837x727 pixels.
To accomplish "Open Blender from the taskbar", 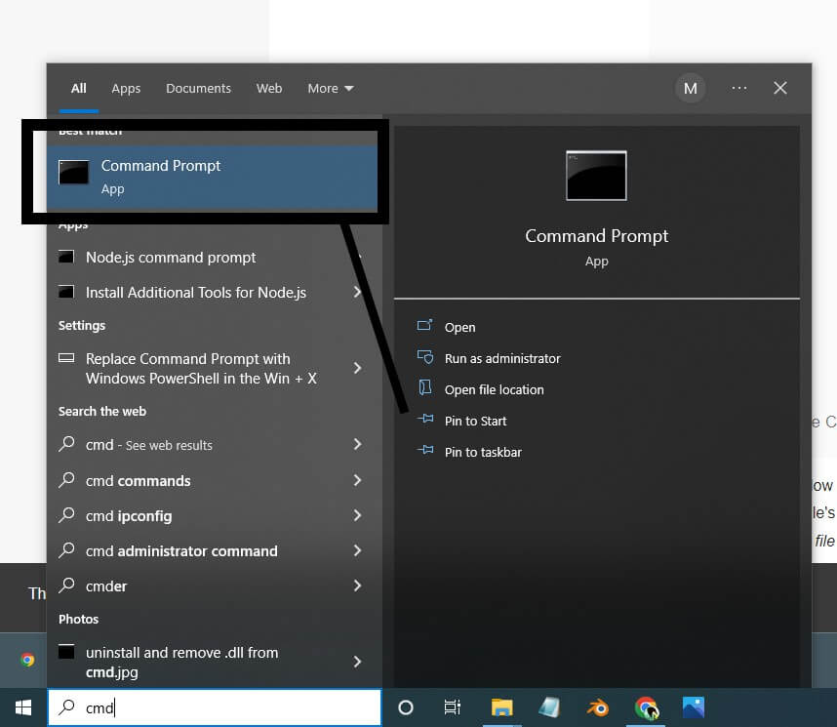I will 598,708.
